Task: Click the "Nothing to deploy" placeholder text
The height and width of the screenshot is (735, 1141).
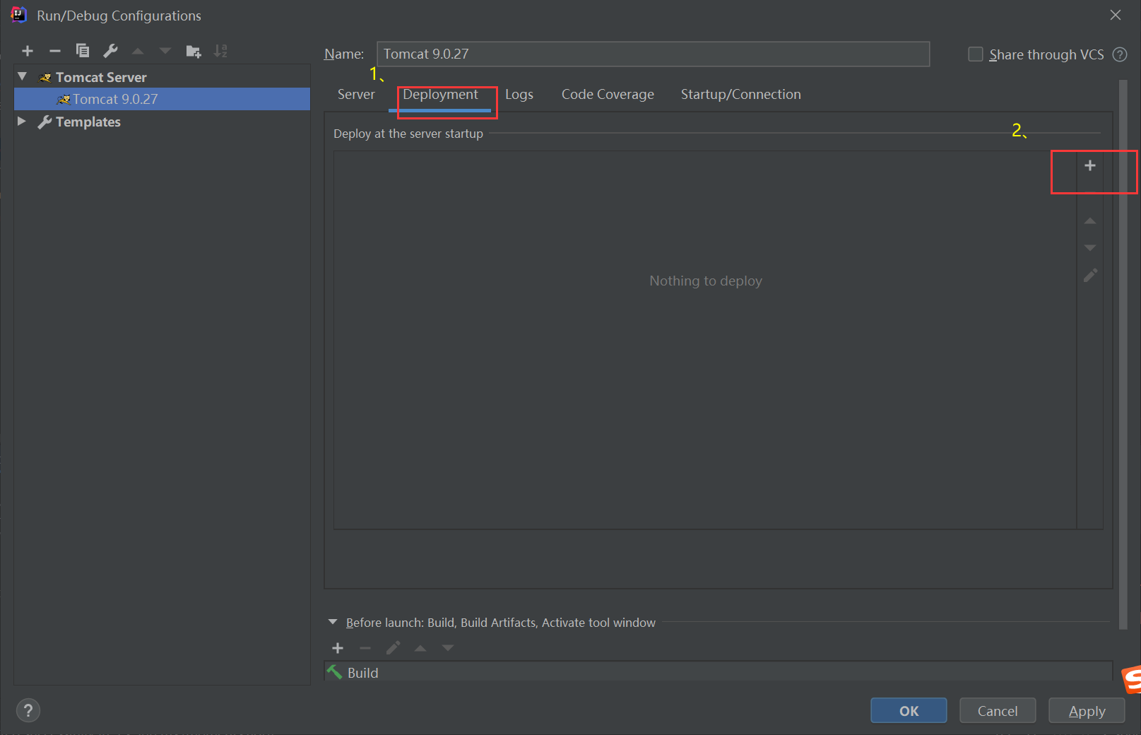Action: 706,281
